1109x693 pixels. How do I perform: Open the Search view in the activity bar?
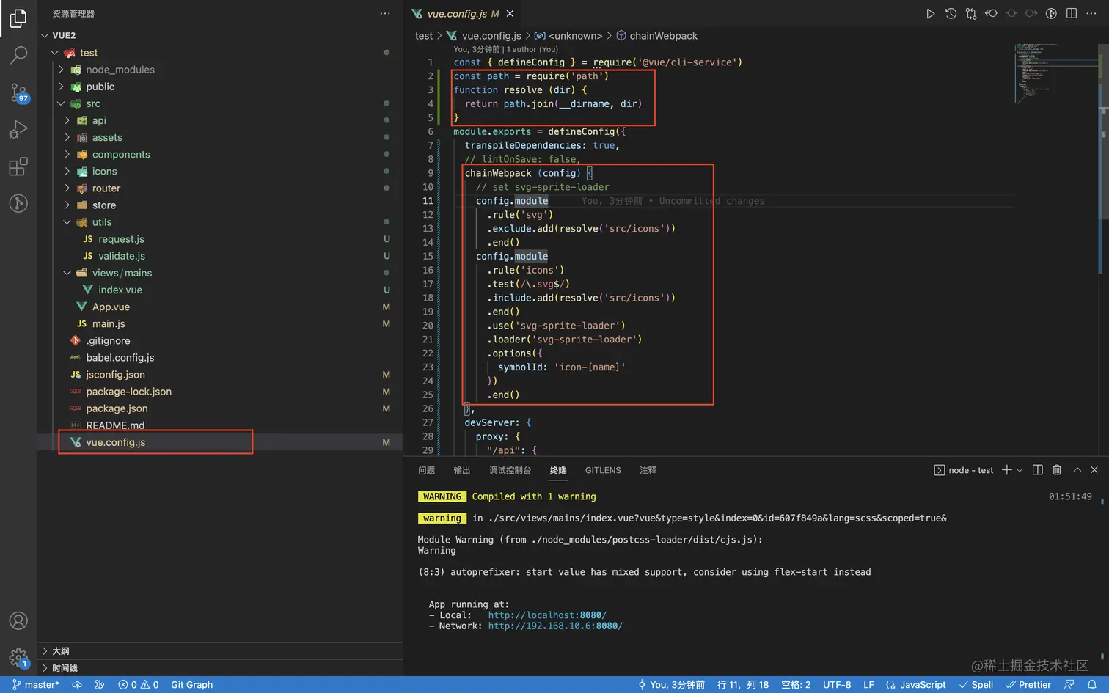click(18, 55)
